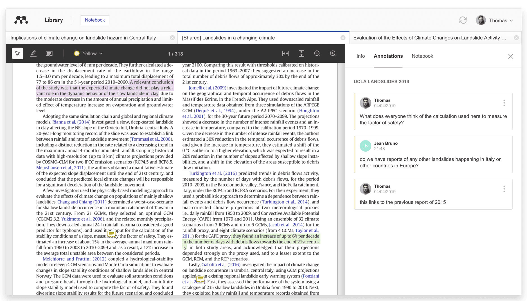This screenshot has height=301, width=527.
Task: Click the Notebook button in header
Action: pos(95,20)
